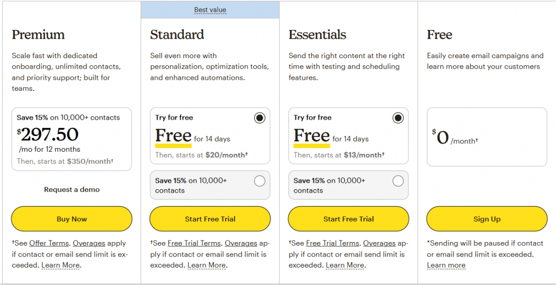Image resolution: width=556 pixels, height=285 pixels.
Task: View Overages details under Premium plan
Action: coord(89,243)
